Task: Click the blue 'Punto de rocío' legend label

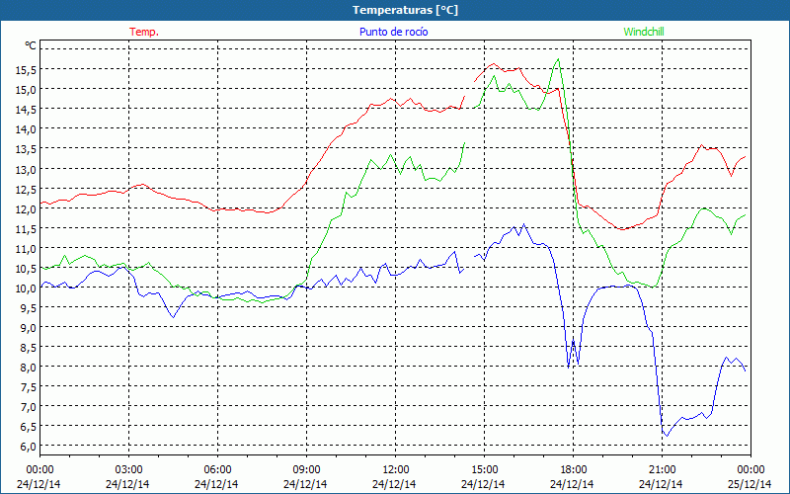Action: coord(393,32)
